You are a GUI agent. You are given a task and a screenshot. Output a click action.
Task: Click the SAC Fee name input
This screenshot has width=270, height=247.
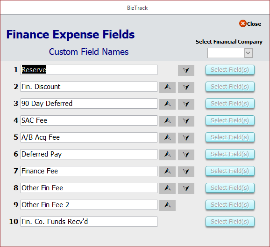(x=89, y=120)
